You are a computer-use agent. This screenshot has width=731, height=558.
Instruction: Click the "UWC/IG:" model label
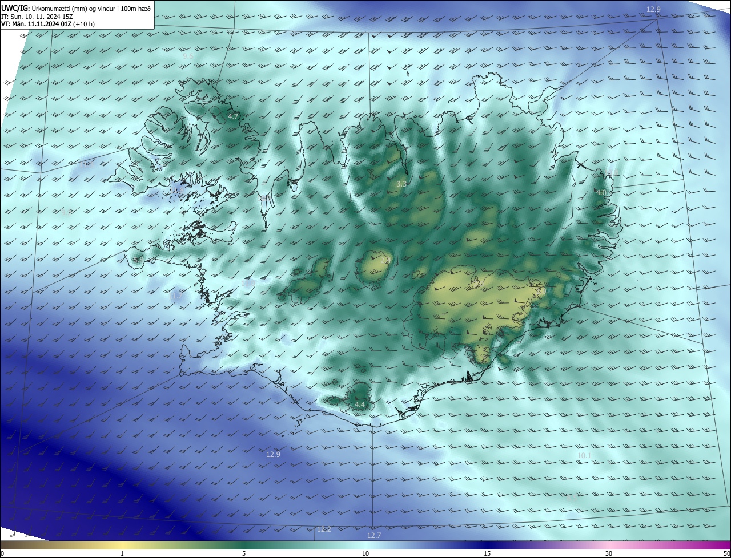tap(15, 8)
